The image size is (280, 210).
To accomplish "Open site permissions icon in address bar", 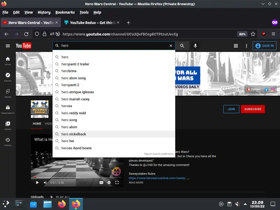I will pos(52,34).
